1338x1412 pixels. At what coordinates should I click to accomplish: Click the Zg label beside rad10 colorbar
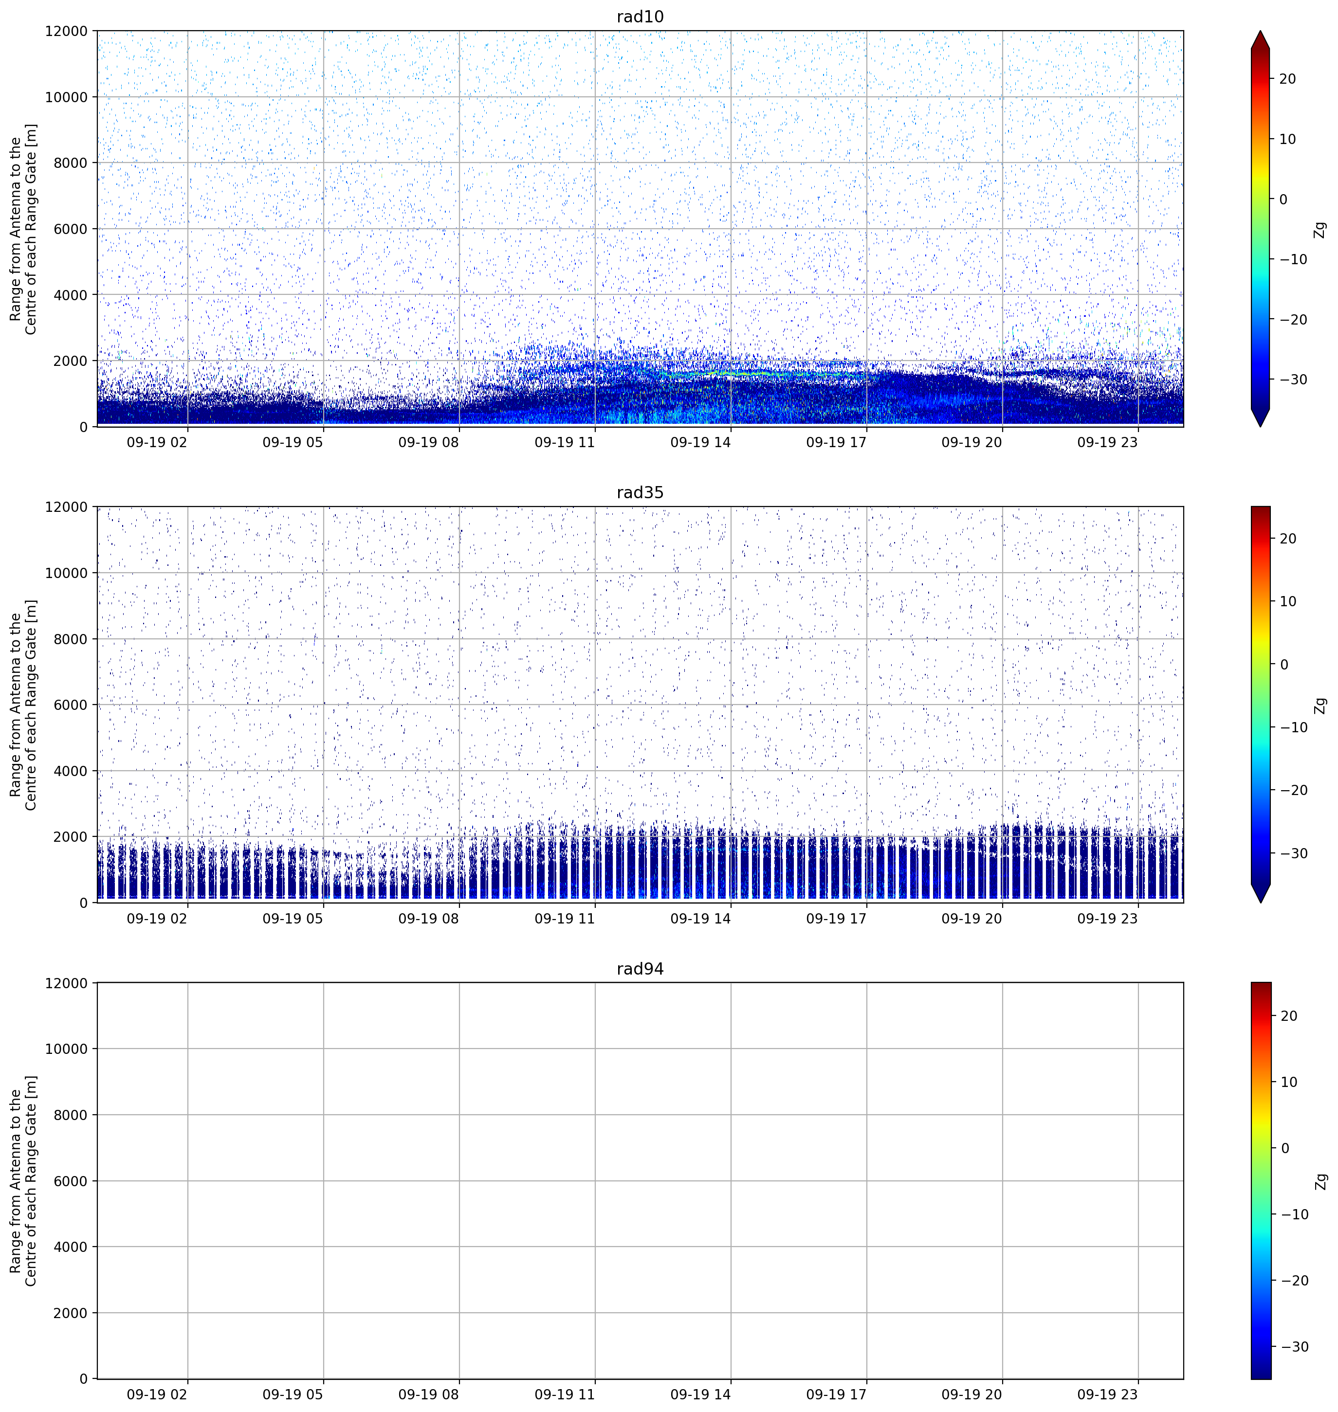(x=1320, y=230)
